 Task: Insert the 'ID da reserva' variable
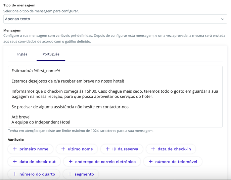122,149
